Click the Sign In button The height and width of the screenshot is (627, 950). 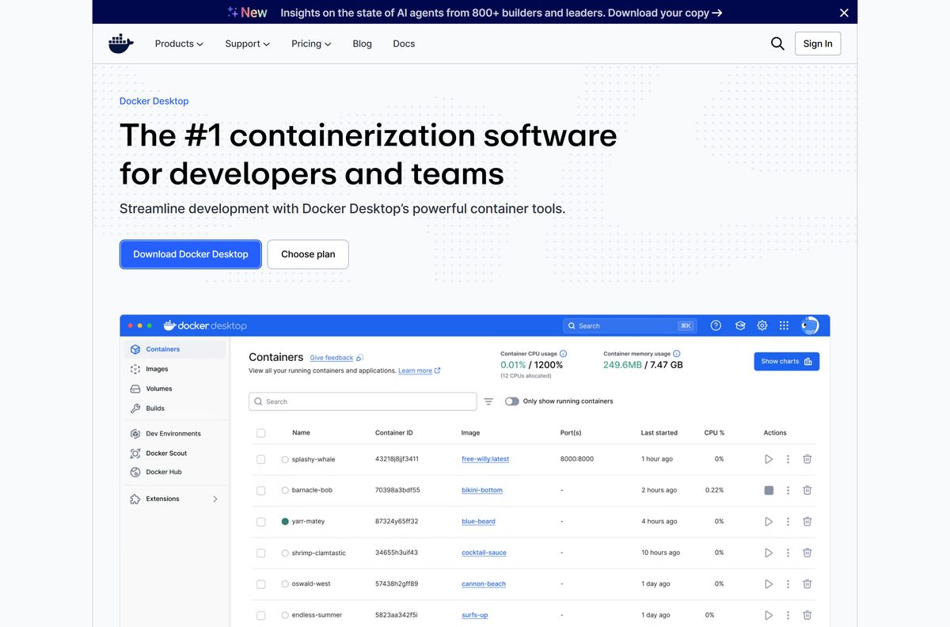818,44
